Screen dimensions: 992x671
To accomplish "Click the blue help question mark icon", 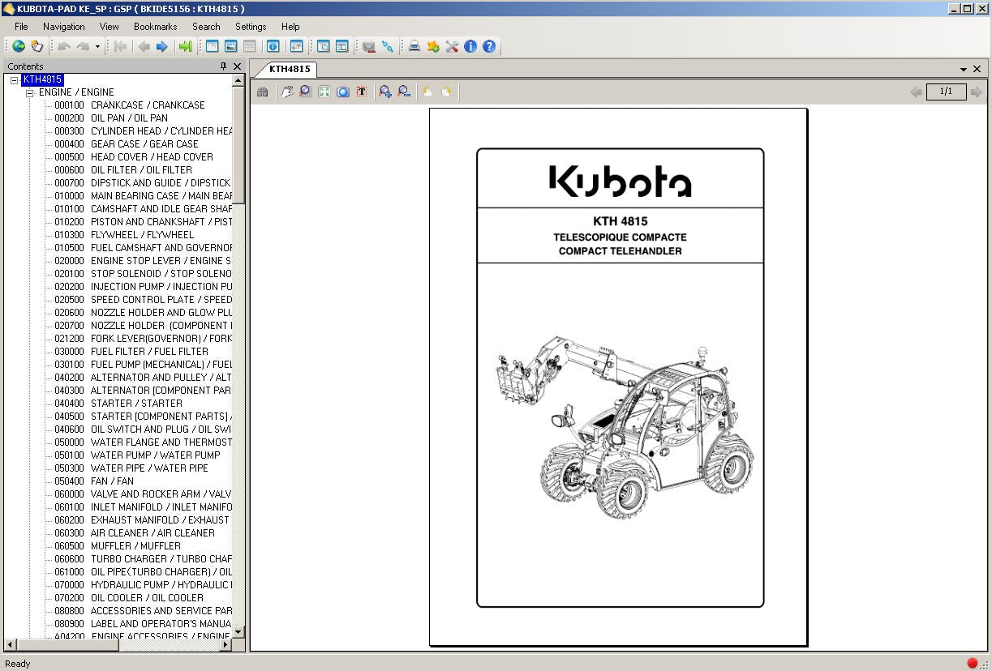I will pyautogui.click(x=489, y=47).
